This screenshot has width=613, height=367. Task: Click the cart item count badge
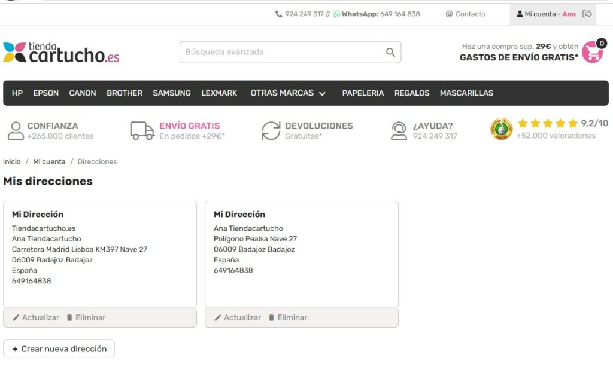pos(601,44)
